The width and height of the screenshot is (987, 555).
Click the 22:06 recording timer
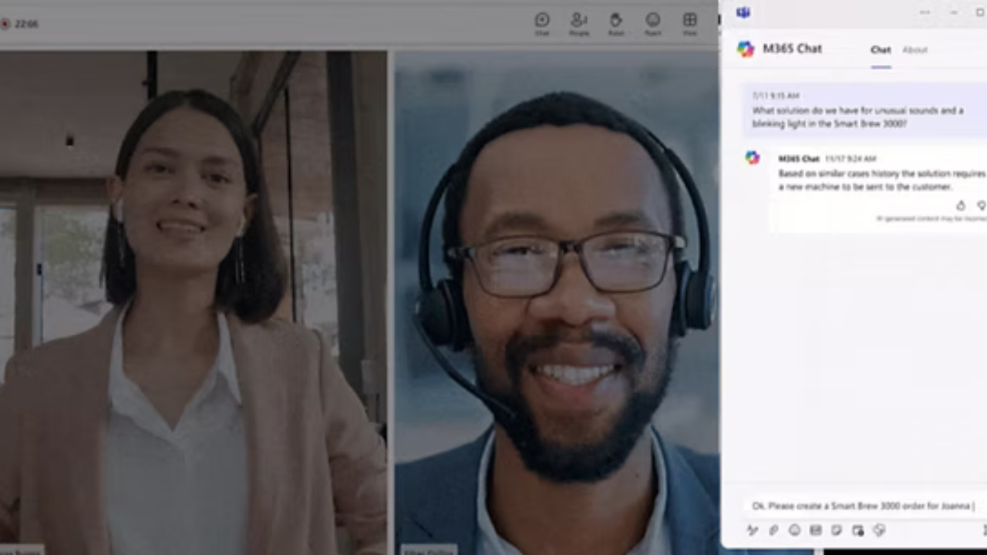point(26,24)
